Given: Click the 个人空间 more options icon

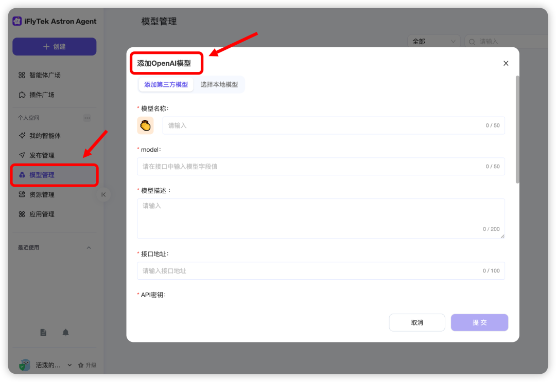Looking at the screenshot, I should [87, 118].
